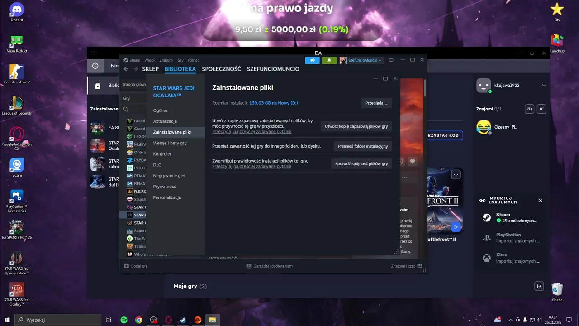
Task: Open Znajomi menu in Steam
Action: 166,60
